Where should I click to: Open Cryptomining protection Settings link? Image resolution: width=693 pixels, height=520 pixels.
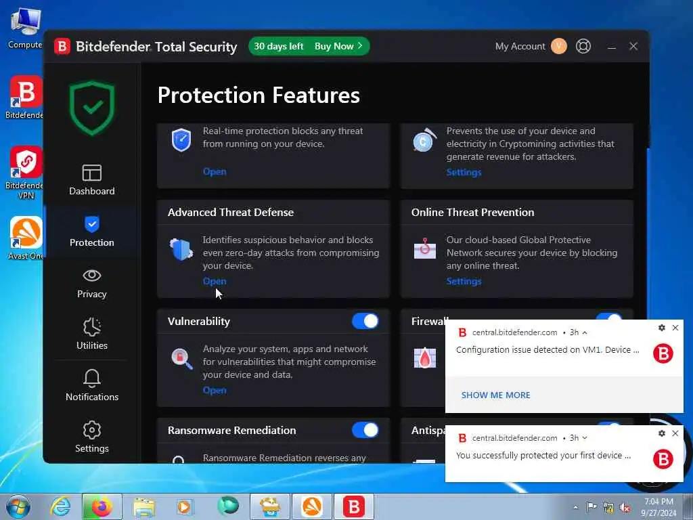(464, 172)
